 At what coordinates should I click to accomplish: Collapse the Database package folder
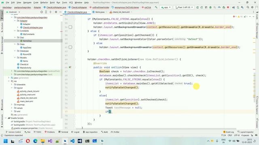point(15,51)
